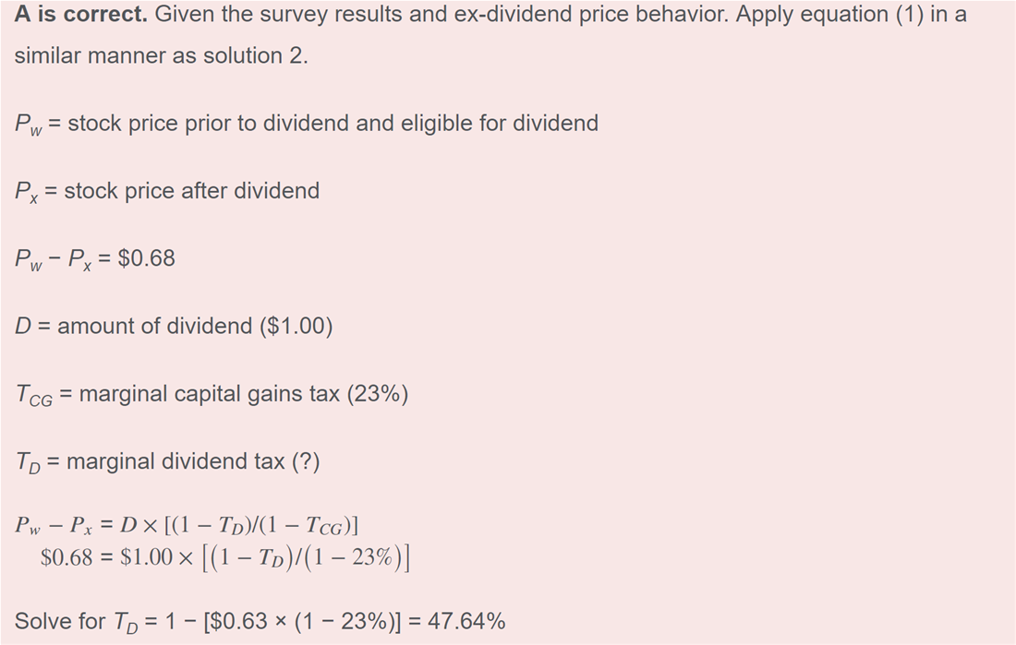Click the Px stock price after dividend line
1016x645 pixels.
[166, 192]
